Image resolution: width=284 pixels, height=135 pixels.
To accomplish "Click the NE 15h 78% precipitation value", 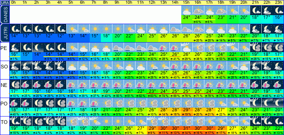I will 187,95.
